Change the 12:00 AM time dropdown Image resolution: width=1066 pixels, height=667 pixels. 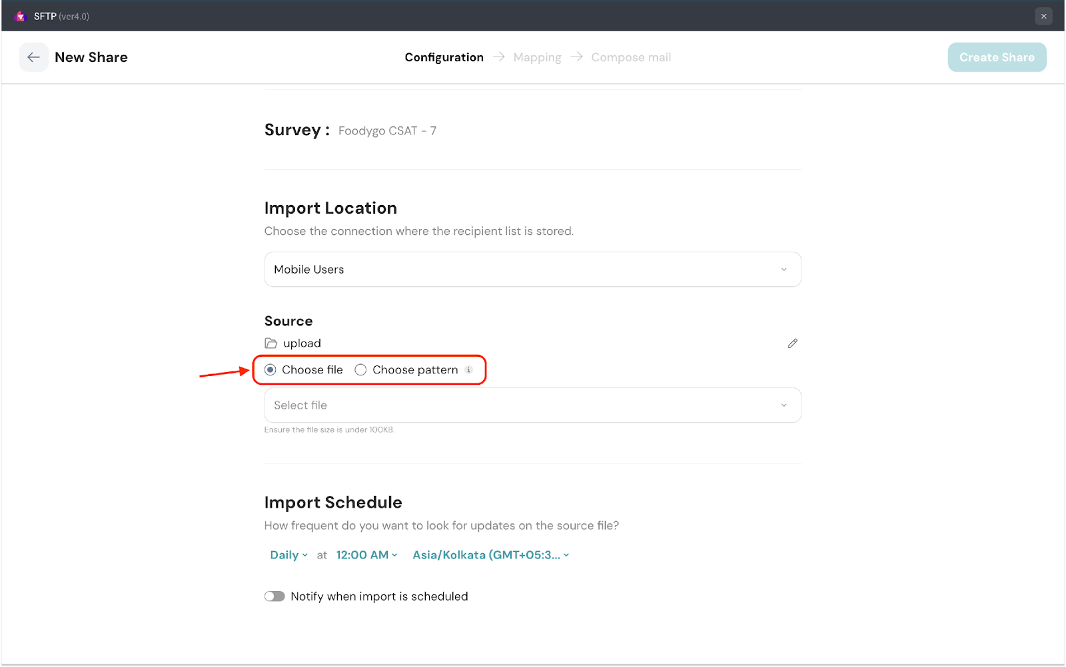pos(366,555)
